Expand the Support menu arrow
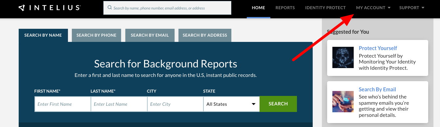Viewport: 440px width, 127px height. [x=423, y=8]
